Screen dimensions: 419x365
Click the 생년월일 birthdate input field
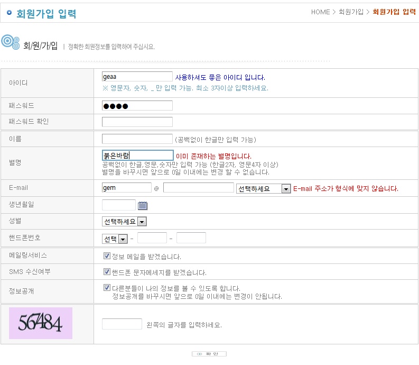click(118, 205)
